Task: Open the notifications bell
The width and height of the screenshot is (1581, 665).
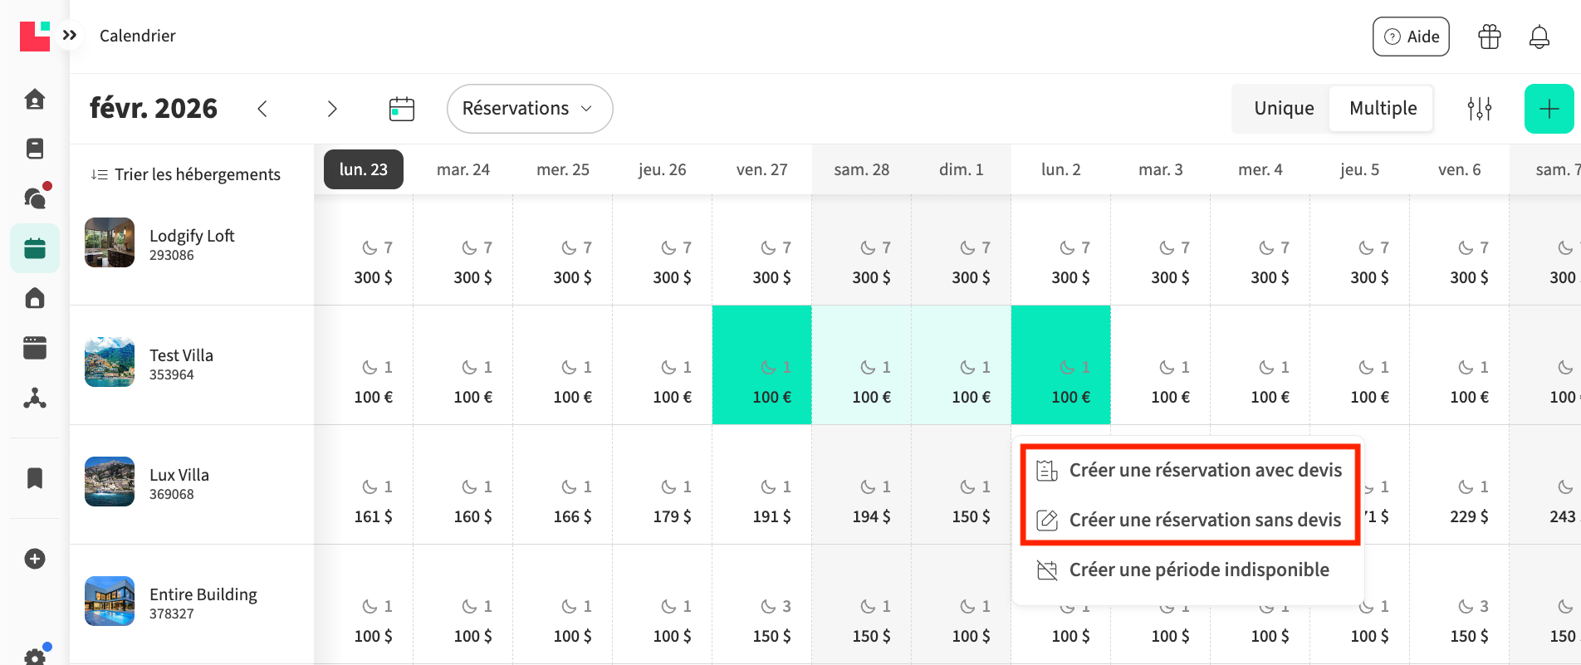Action: click(1539, 37)
